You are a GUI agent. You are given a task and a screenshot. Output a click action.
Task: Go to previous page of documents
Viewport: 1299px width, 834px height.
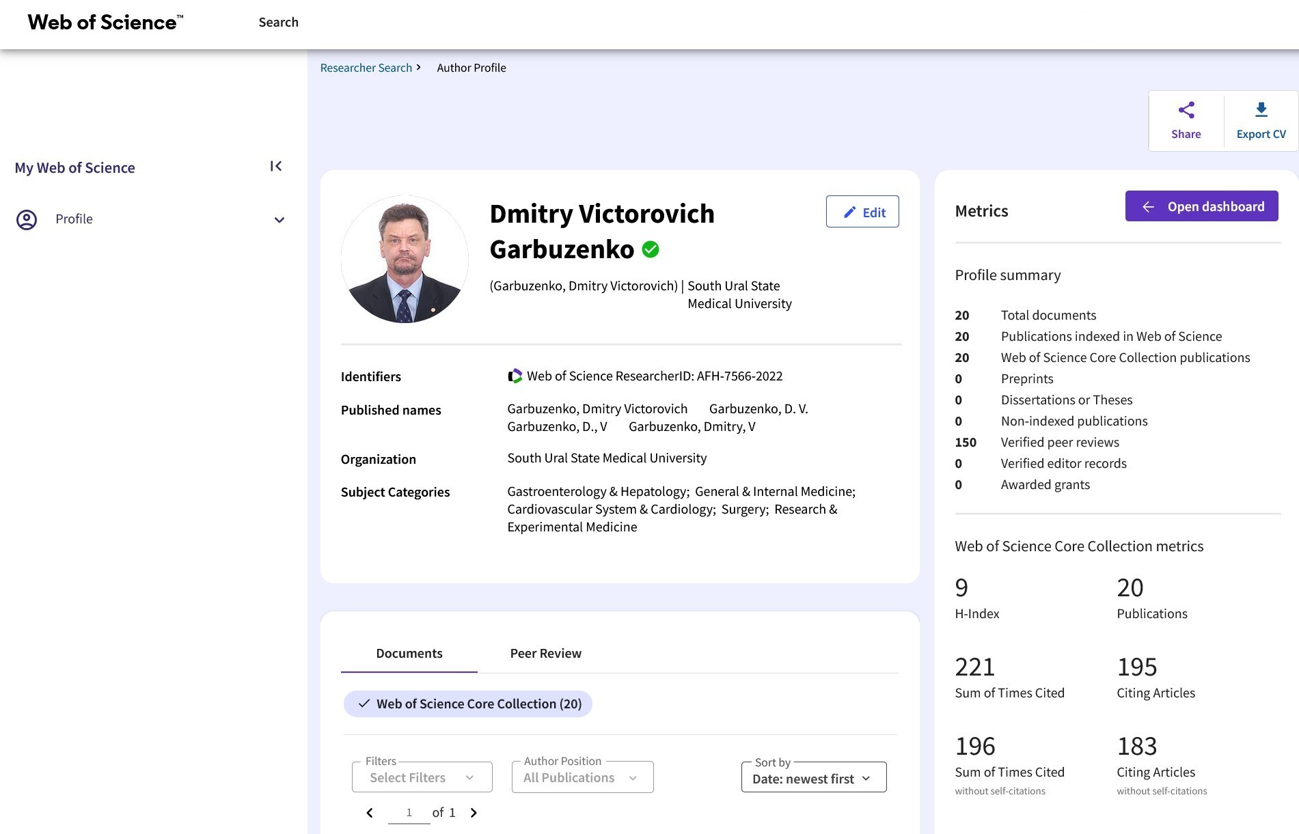(x=370, y=813)
